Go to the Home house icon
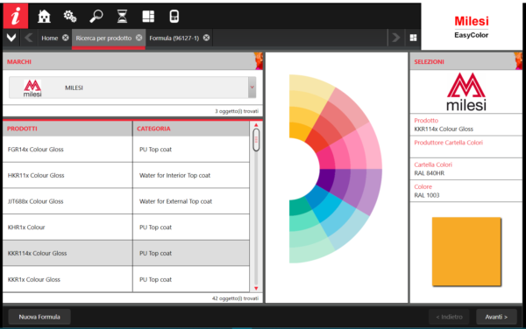Screen dimensions: 526x329 [44, 16]
